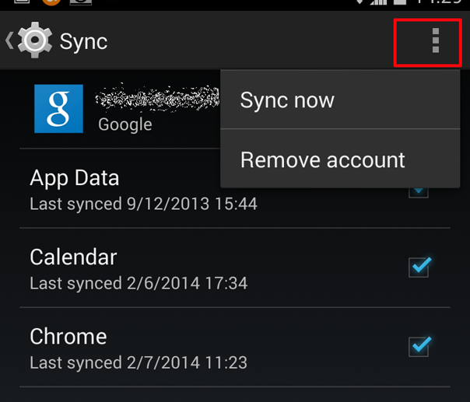Tap the App Data row title
This screenshot has height=402, width=470.
(75, 178)
